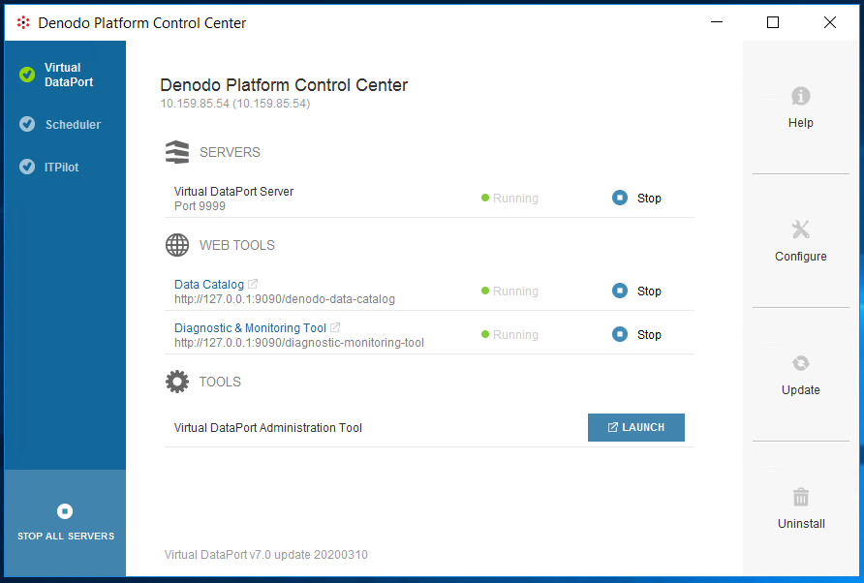Click the diagnostic-monitoring-tool URL text

pos(299,343)
